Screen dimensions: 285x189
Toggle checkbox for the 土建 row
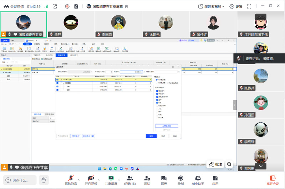pyautogui.click(x=57, y=86)
